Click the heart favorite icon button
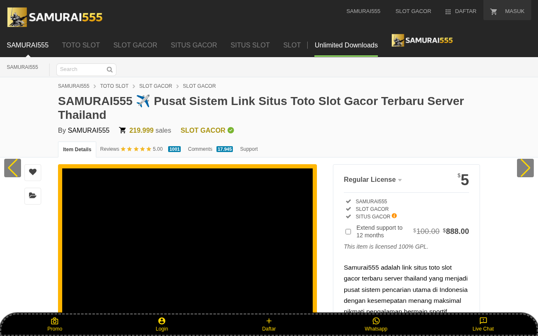Screen dimensions: 538x336 pos(33,172)
